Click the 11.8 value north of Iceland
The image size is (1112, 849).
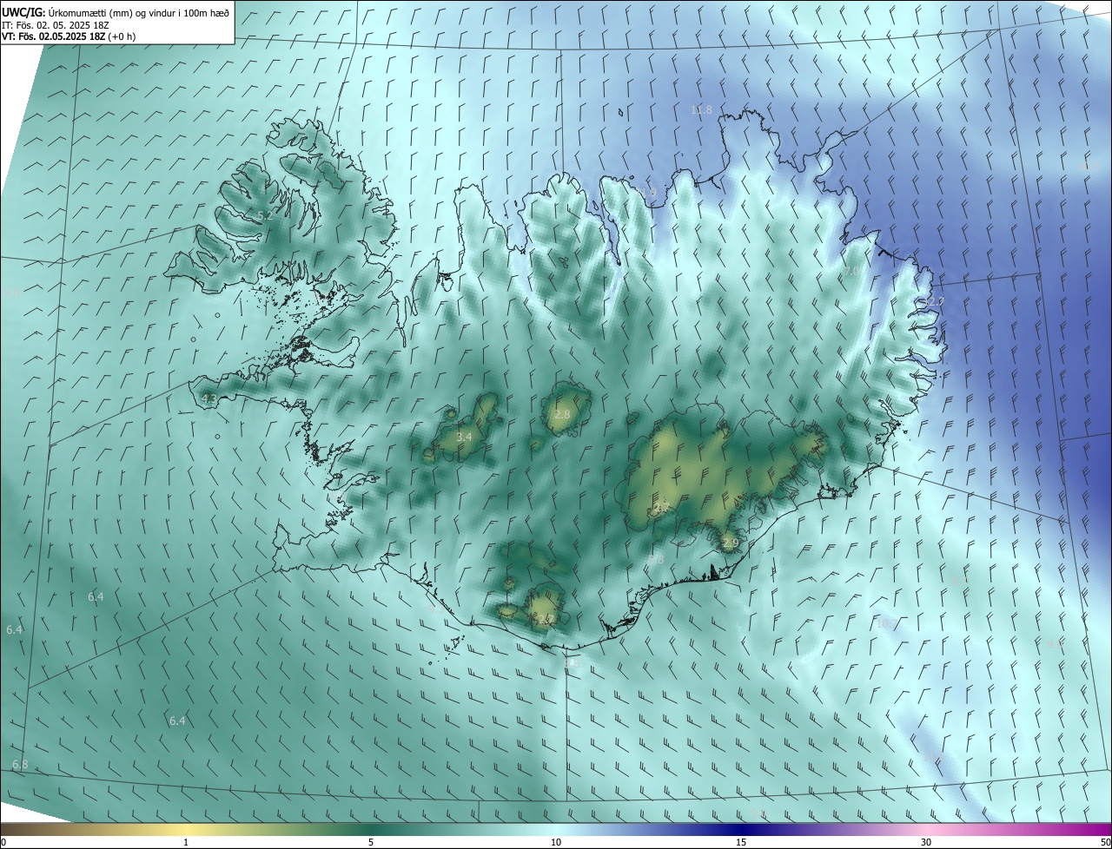coord(701,110)
